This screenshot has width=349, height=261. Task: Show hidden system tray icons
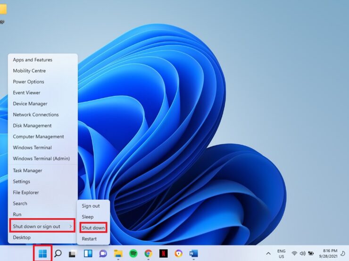coord(268,253)
